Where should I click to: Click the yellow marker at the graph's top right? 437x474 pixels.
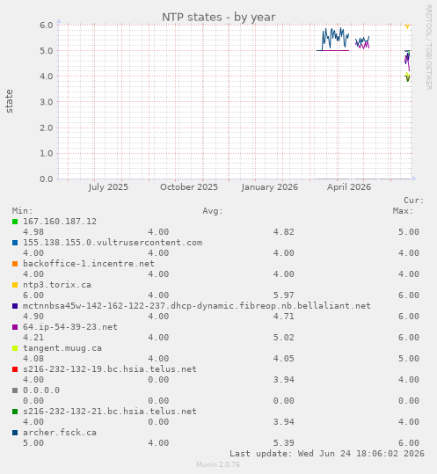[407, 26]
